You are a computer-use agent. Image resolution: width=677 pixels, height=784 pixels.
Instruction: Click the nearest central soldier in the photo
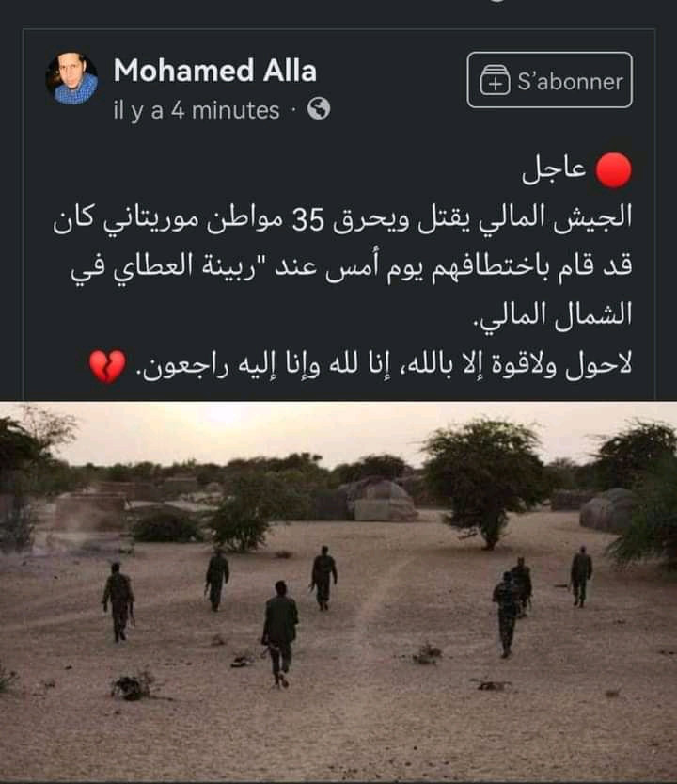(x=280, y=633)
